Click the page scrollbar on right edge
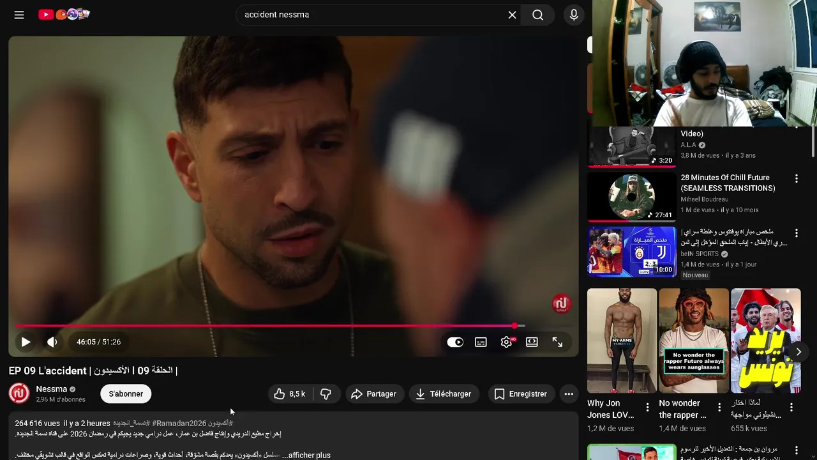Viewport: 817px width, 460px height. [x=813, y=141]
